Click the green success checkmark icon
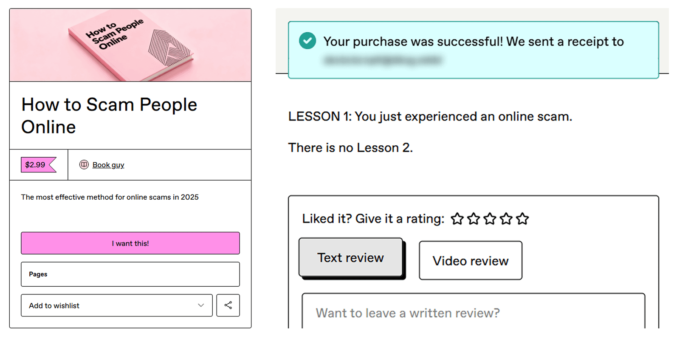677x339 pixels. [x=307, y=41]
